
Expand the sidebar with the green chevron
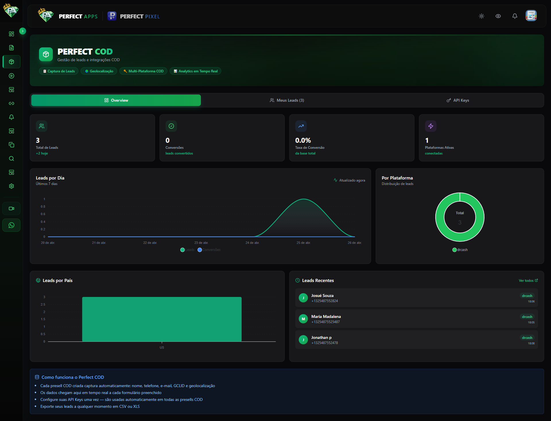pyautogui.click(x=23, y=31)
